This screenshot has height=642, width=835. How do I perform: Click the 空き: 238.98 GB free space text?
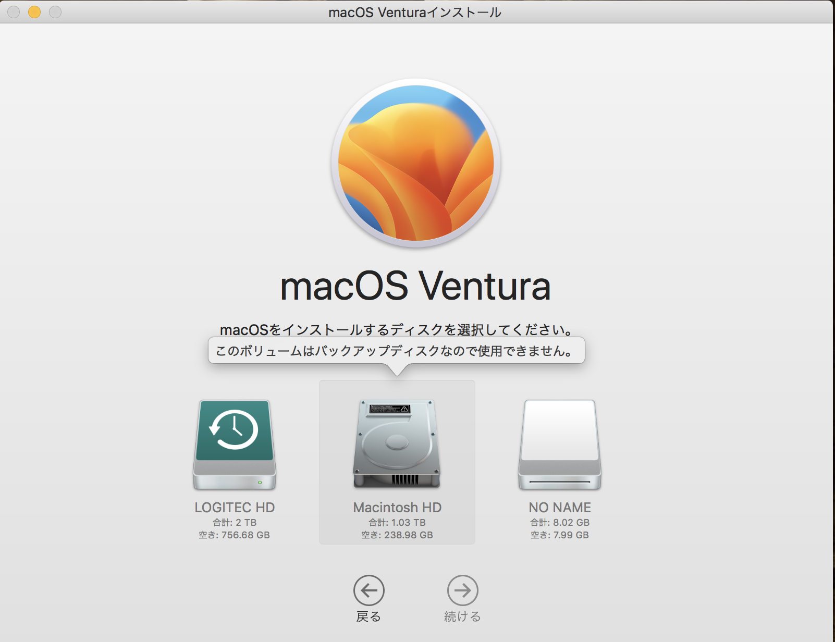(397, 535)
